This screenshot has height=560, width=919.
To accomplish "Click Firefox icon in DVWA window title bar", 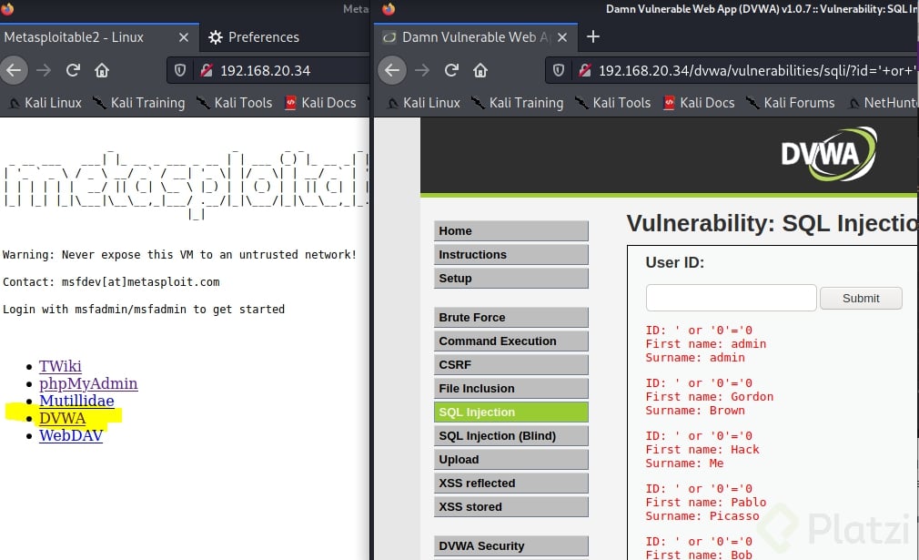I will pyautogui.click(x=388, y=9).
